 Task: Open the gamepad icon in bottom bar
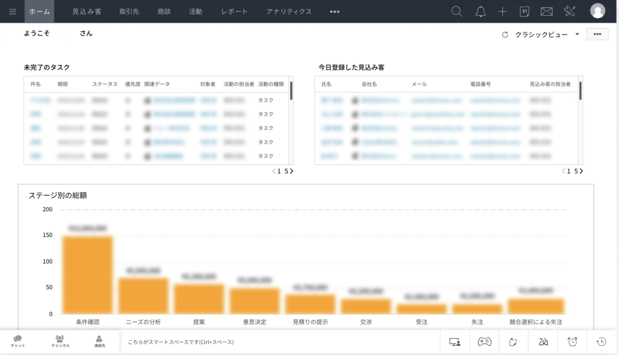484,342
